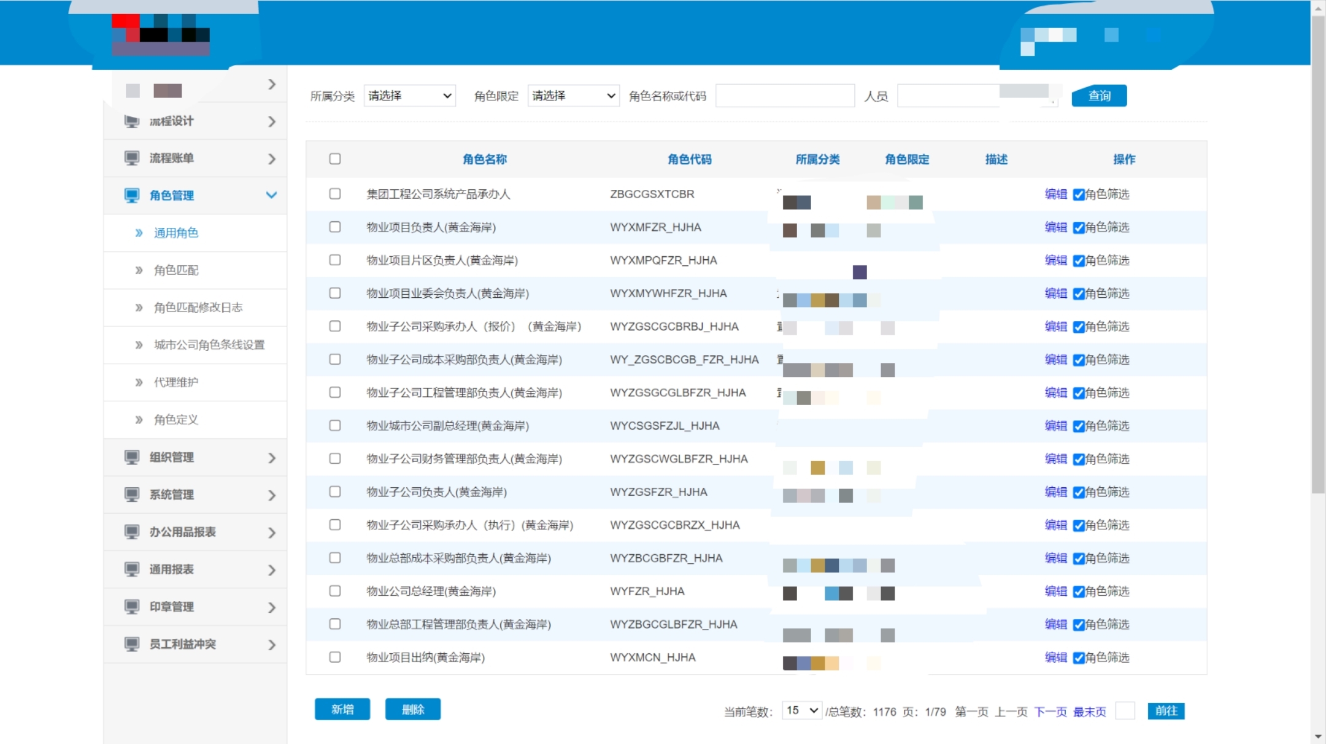Toggle 角色筛选 checkbox for WYXMPQFZR_HJHA row
This screenshot has height=744, width=1326.
pos(1079,261)
